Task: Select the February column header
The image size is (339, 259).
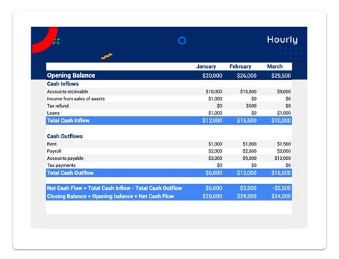Action: 240,66
